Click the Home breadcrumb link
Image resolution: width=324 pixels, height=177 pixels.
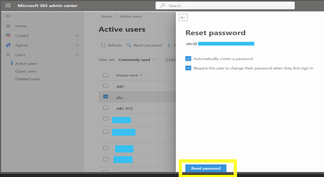point(106,16)
